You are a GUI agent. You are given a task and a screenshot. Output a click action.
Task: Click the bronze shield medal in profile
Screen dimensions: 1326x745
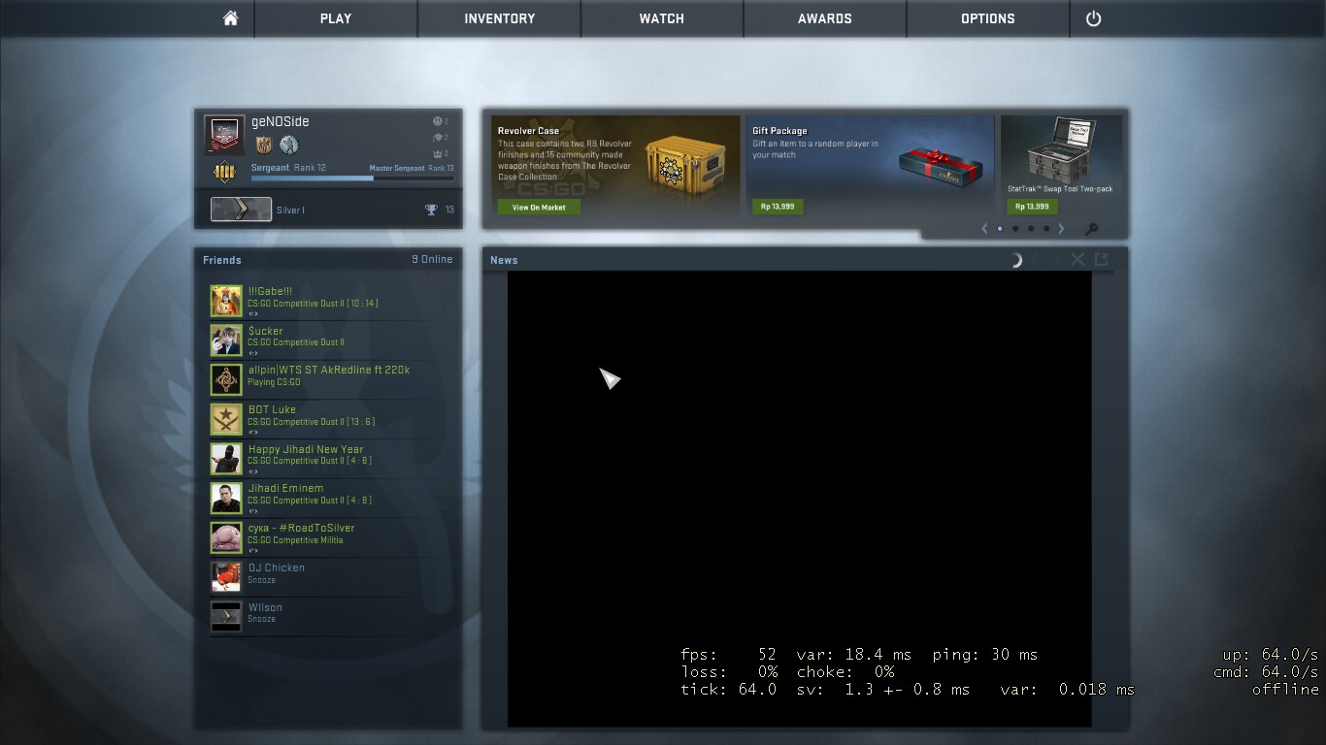264,145
